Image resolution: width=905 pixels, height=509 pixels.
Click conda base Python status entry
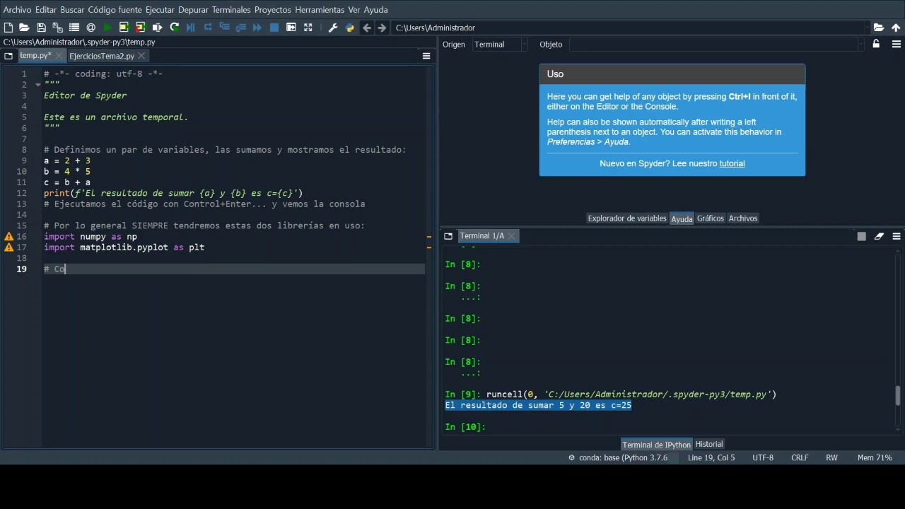(x=618, y=457)
